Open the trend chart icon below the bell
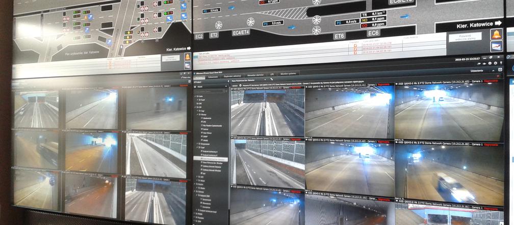The height and width of the screenshot is (225, 514). 496,46
